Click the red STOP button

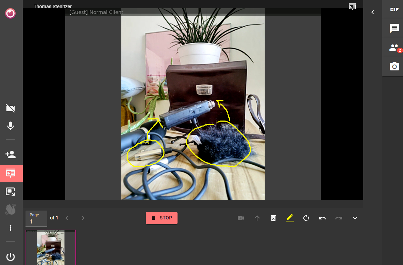pyautogui.click(x=162, y=218)
